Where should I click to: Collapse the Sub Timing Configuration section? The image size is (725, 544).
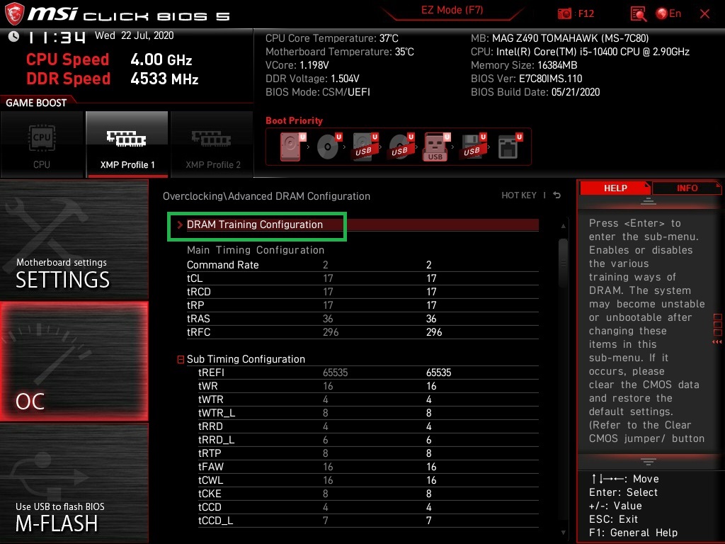(x=181, y=359)
